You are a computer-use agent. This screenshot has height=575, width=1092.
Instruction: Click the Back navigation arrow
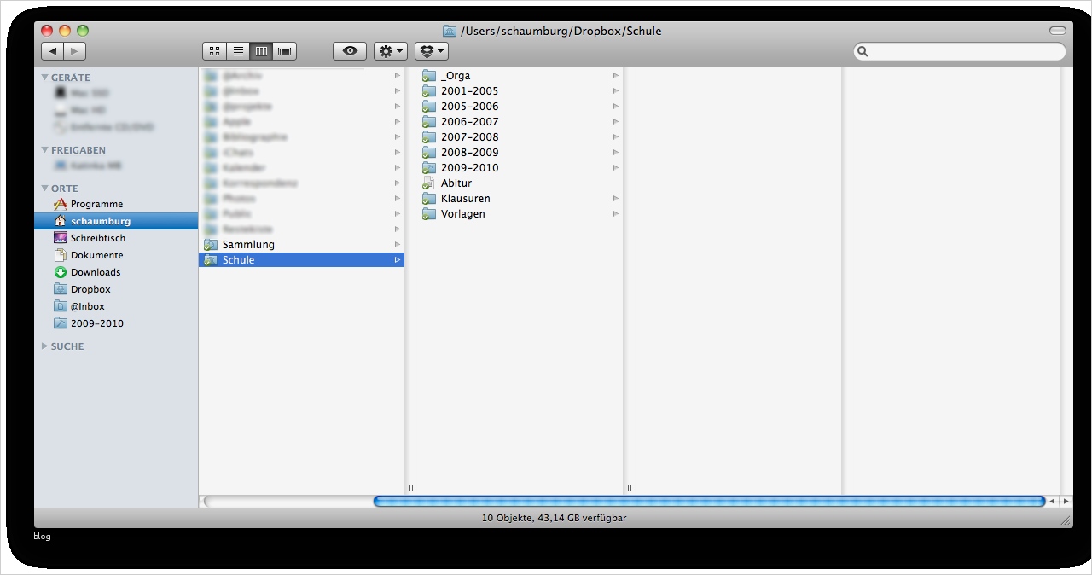(x=52, y=51)
